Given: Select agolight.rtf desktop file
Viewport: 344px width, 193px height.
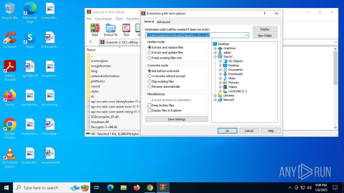Looking at the screenshot, I should coord(30,69).
